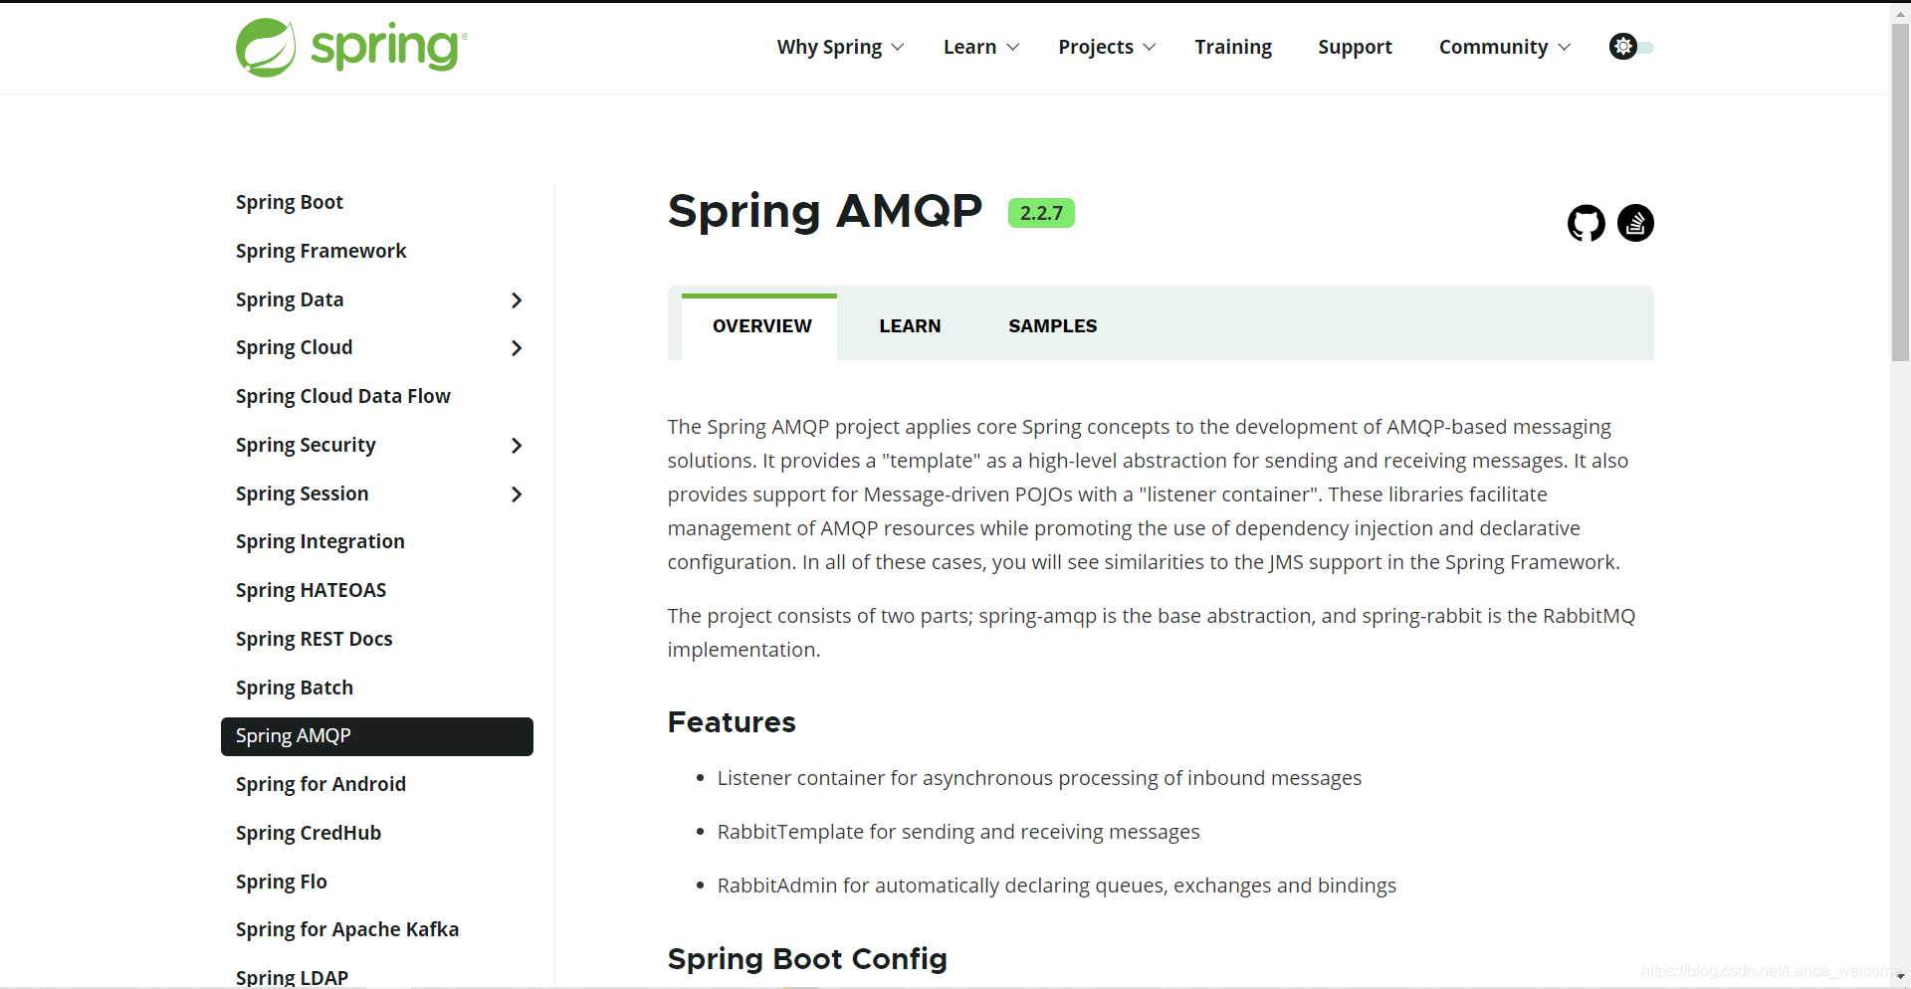Switch to the SAMPLES tab

coord(1052,326)
